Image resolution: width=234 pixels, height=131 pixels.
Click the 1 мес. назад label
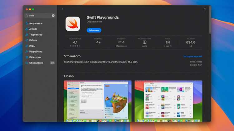tap(196, 62)
